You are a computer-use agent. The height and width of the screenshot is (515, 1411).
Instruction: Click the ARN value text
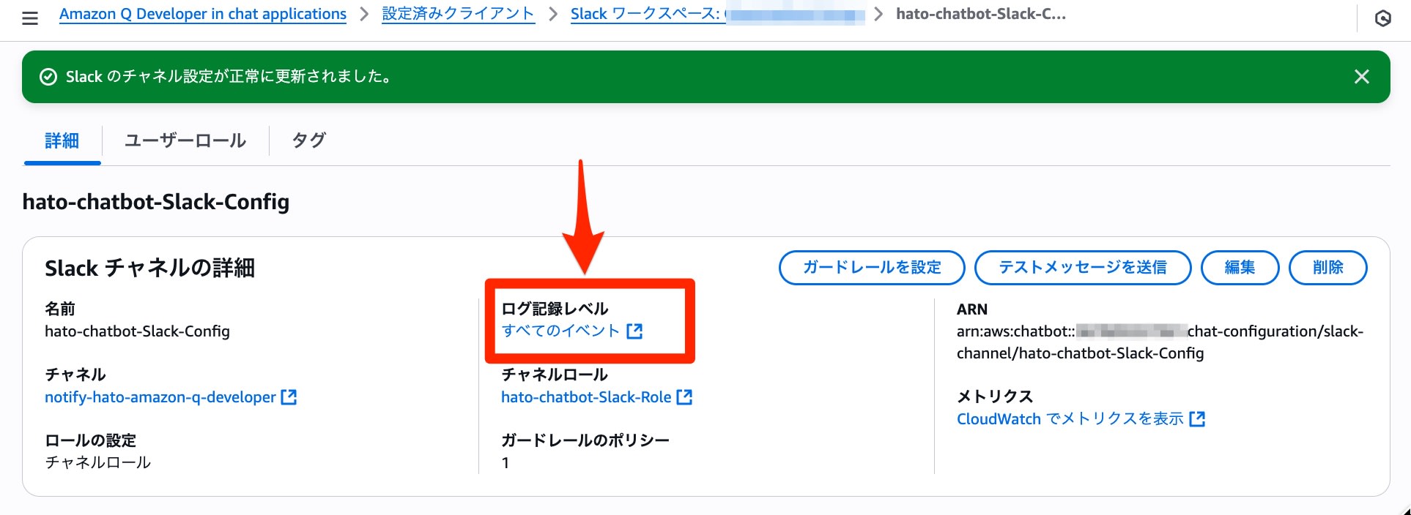[1160, 342]
